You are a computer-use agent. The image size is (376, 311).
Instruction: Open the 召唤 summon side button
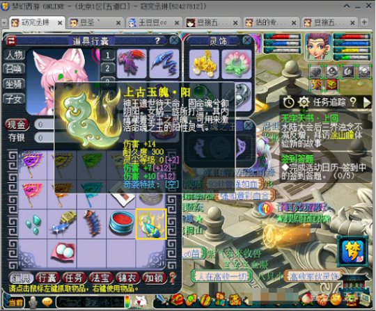coord(14,70)
